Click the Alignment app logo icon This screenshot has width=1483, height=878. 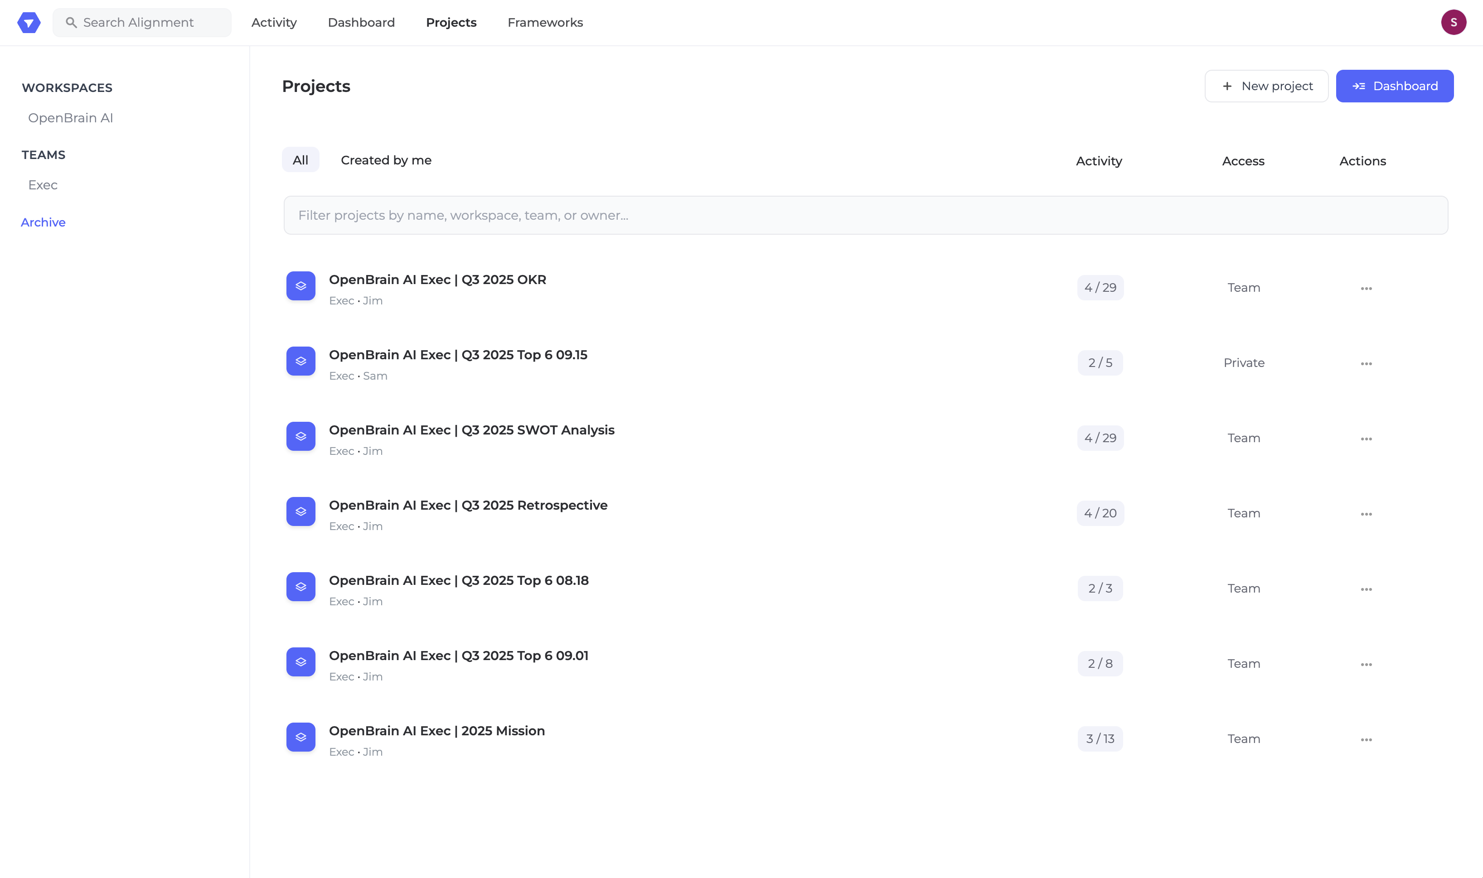pyautogui.click(x=29, y=23)
